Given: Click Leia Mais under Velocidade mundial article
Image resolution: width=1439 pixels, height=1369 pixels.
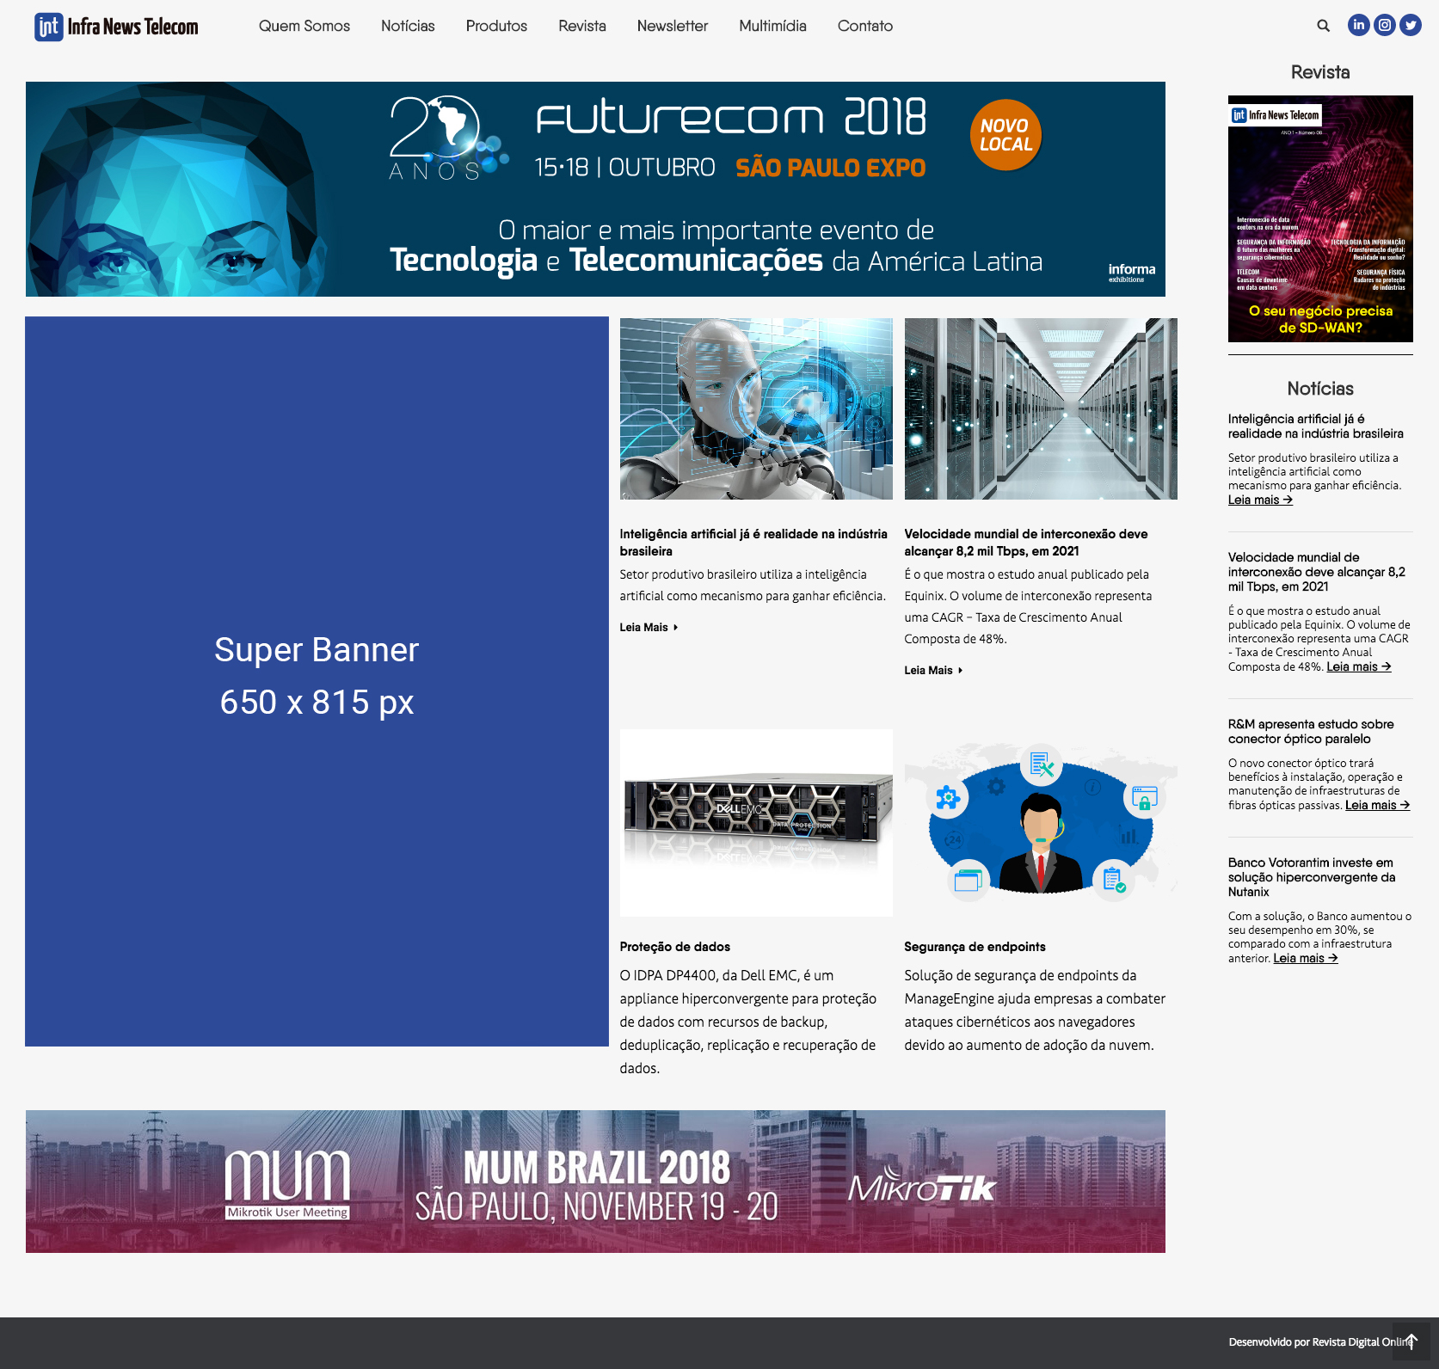Looking at the screenshot, I should [x=933, y=671].
